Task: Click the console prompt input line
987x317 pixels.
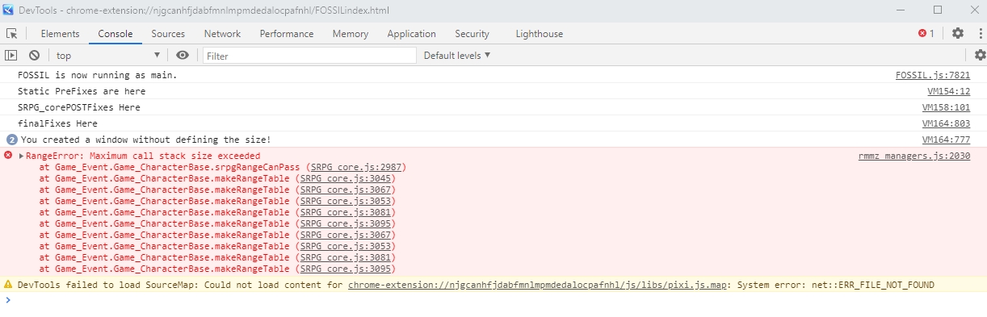Action: (493, 300)
